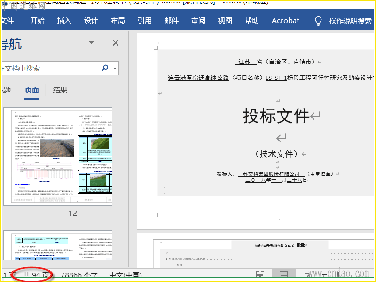
Task: Switch to the 审阅 ribbon tab
Action: point(198,20)
